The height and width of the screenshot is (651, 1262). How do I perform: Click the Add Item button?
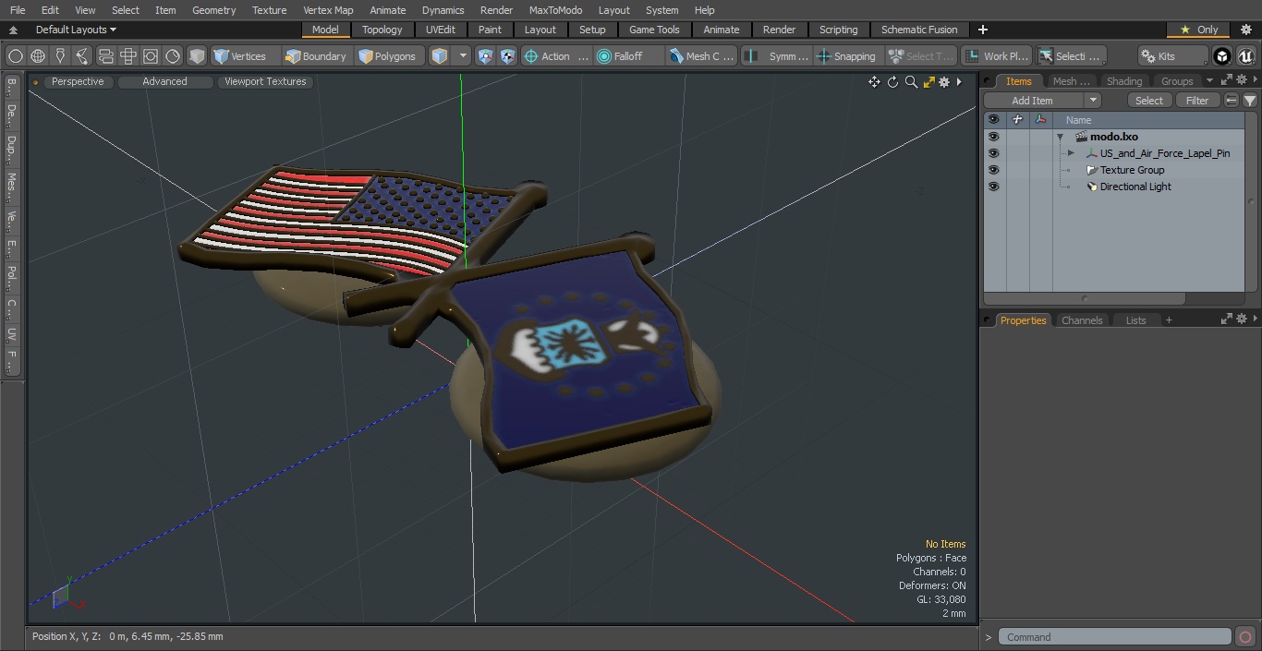coord(1033,101)
